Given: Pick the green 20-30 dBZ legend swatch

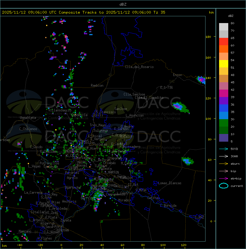Looking at the screenshot, I should [x=224, y=123].
